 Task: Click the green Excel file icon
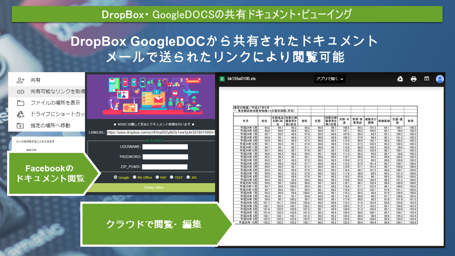click(222, 79)
